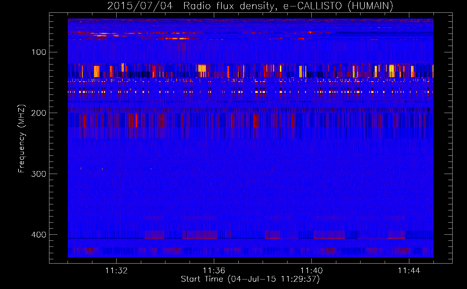Screen dimensions: 467x289
Task: Click the 11:32 time tick label
Action: [x=116, y=271]
